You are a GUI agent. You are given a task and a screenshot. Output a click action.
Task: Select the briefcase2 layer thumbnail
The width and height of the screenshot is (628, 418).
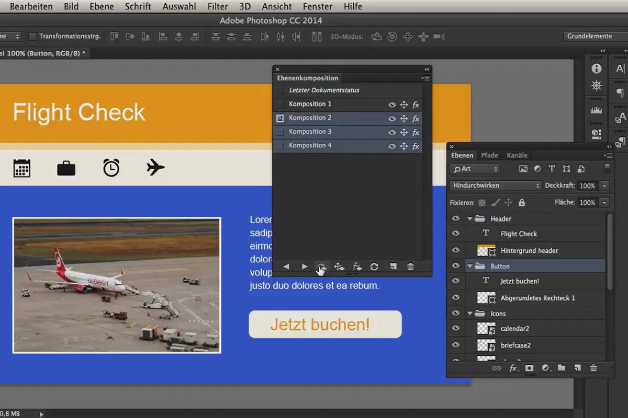[486, 345]
